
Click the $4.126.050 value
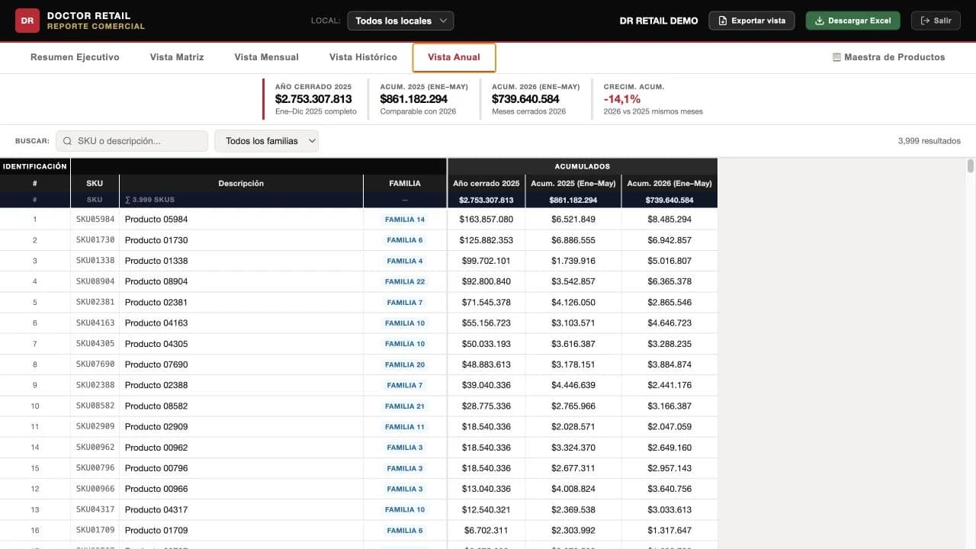pos(573,303)
